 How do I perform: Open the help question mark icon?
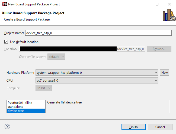click(x=7, y=126)
